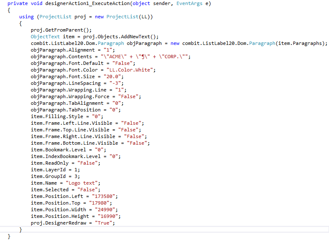Click the using keyword
Image resolution: width=329 pixels, height=242 pixels.
click(27, 17)
